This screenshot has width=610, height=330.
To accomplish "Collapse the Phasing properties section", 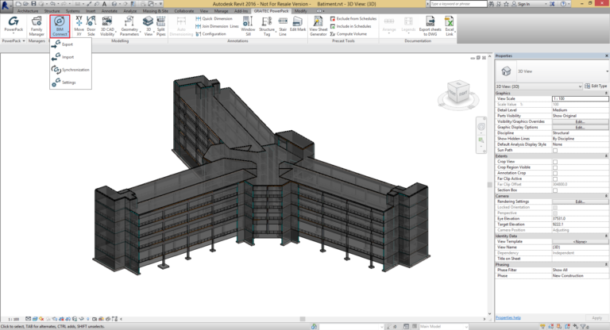I will [606, 264].
